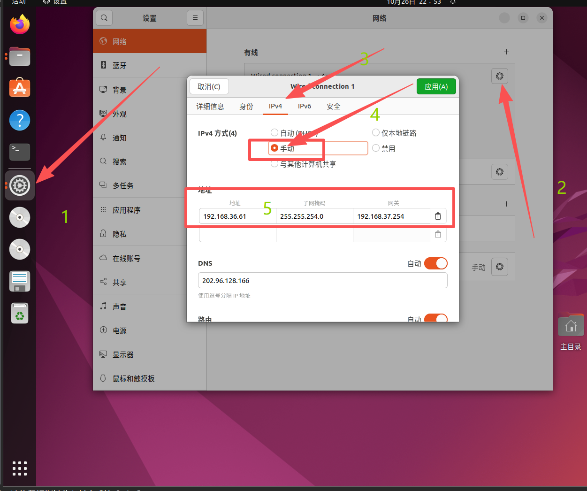
Task: Open gear settings for first wired connection
Action: coord(500,76)
